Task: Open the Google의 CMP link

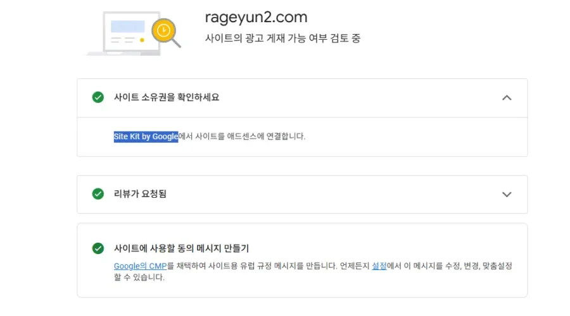Action: click(x=141, y=266)
